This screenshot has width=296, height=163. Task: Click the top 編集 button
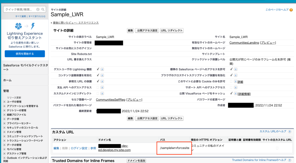[130, 31]
